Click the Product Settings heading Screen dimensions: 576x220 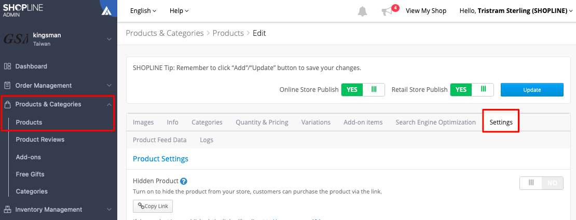point(160,159)
